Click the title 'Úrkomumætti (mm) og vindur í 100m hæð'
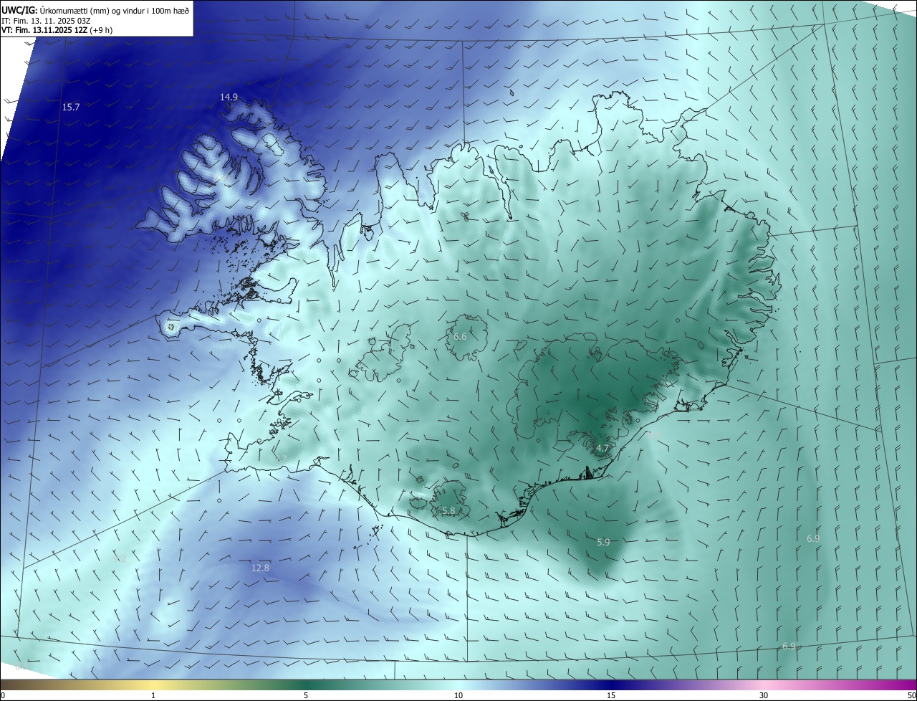Screen dimensions: 917x701 (115, 10)
